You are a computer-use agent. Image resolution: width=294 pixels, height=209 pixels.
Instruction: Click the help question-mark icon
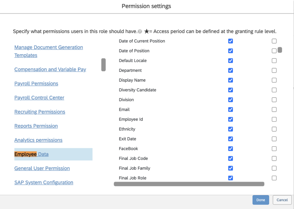(140, 32)
